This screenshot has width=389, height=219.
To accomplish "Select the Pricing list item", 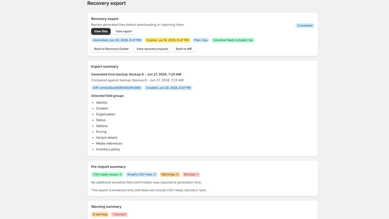I will 101,131.
